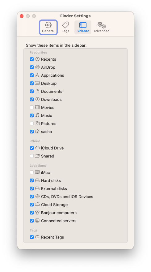Tick the iMac location checkbox
The width and height of the screenshot is (151, 272).
click(32, 172)
